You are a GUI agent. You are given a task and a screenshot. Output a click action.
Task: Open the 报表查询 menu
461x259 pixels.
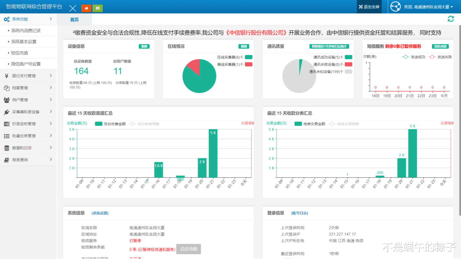[x=28, y=160]
